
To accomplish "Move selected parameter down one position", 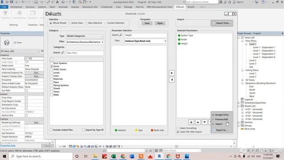I will coord(205,122).
